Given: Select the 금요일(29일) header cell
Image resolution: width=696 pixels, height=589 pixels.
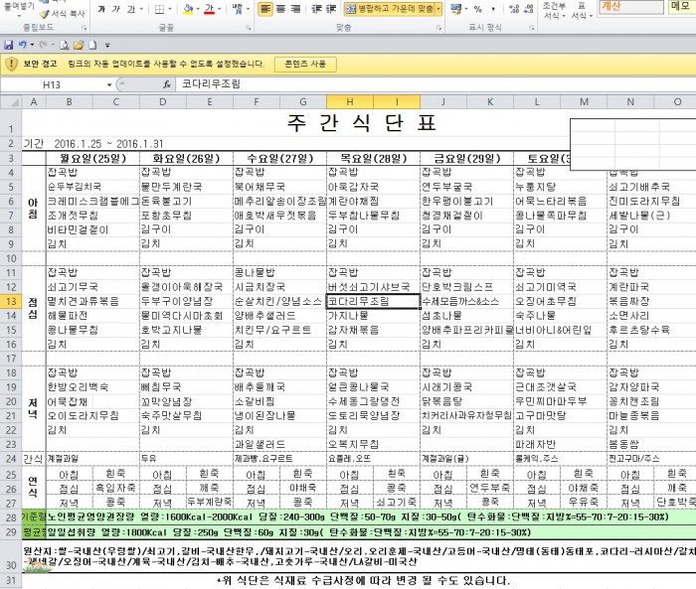Looking at the screenshot, I should click(x=466, y=158).
